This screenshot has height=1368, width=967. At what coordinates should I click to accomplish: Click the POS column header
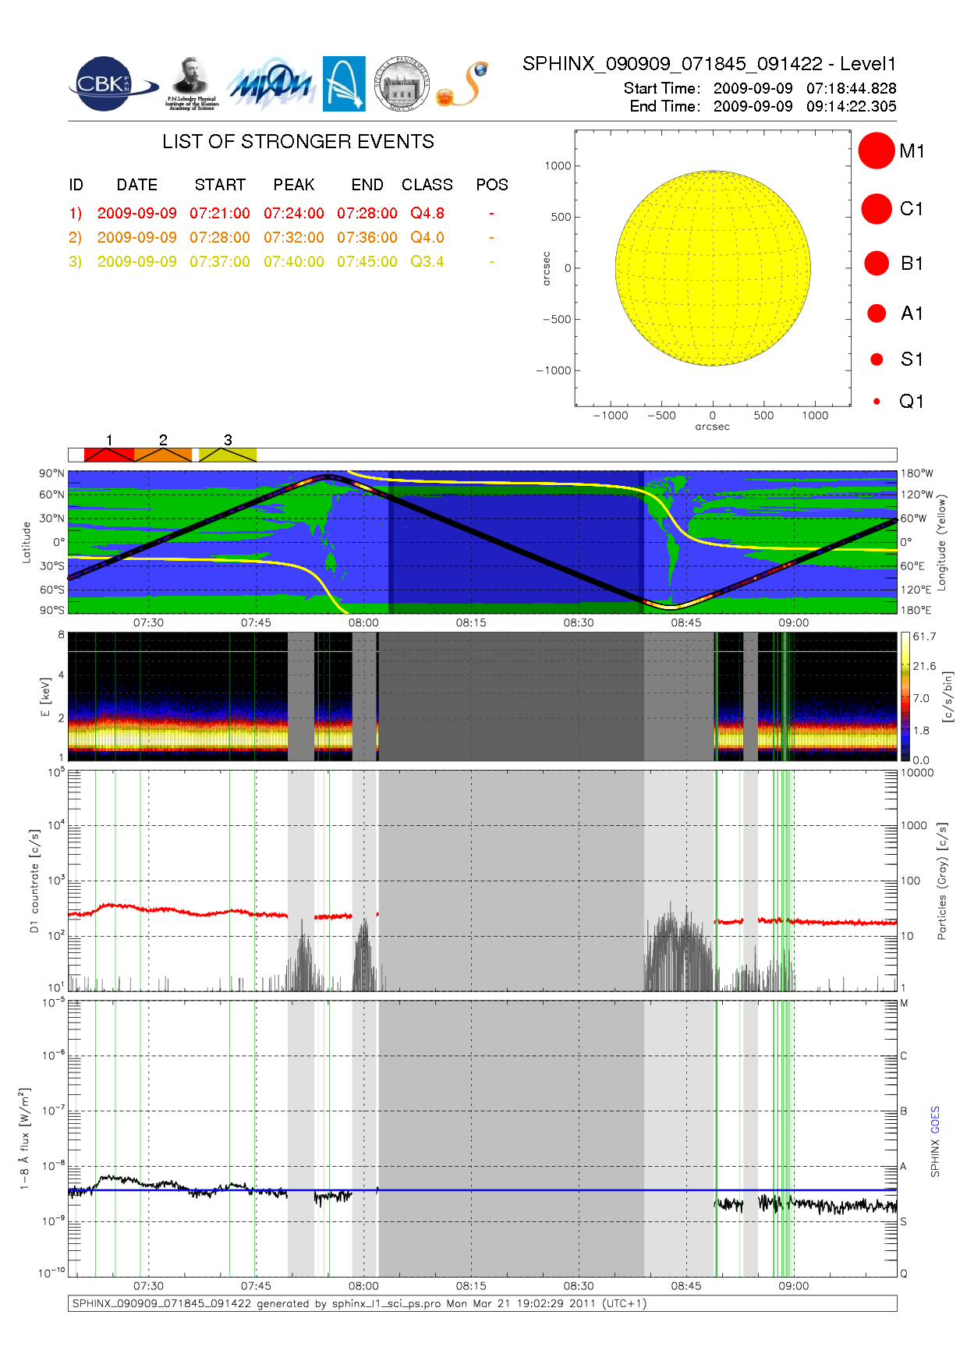click(x=492, y=185)
